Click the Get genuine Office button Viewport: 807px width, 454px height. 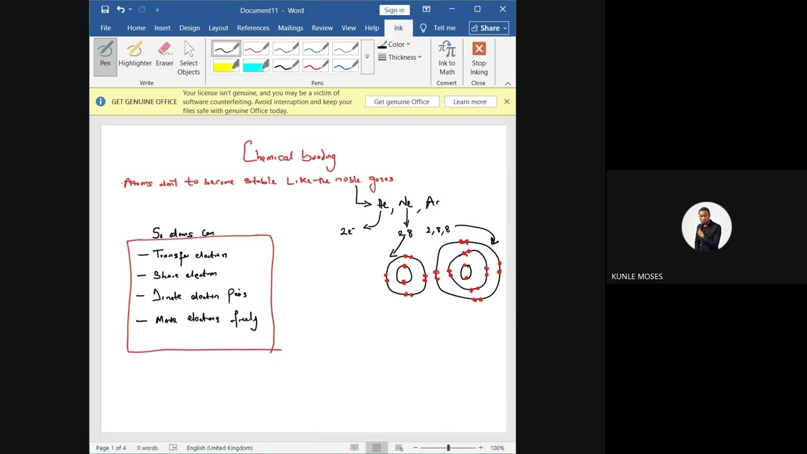(402, 102)
